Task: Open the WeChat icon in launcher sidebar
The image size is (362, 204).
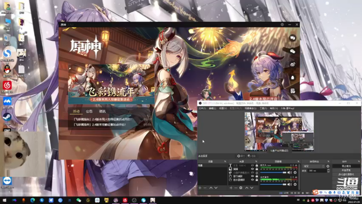Action: (x=292, y=51)
